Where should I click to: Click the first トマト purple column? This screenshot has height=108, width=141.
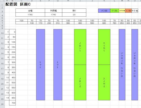(x=41, y=65)
